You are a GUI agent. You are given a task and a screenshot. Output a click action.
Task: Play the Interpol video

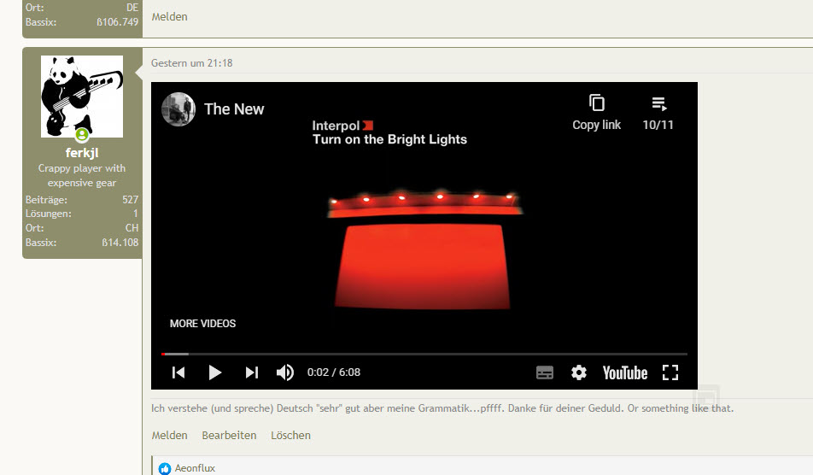[x=214, y=372]
